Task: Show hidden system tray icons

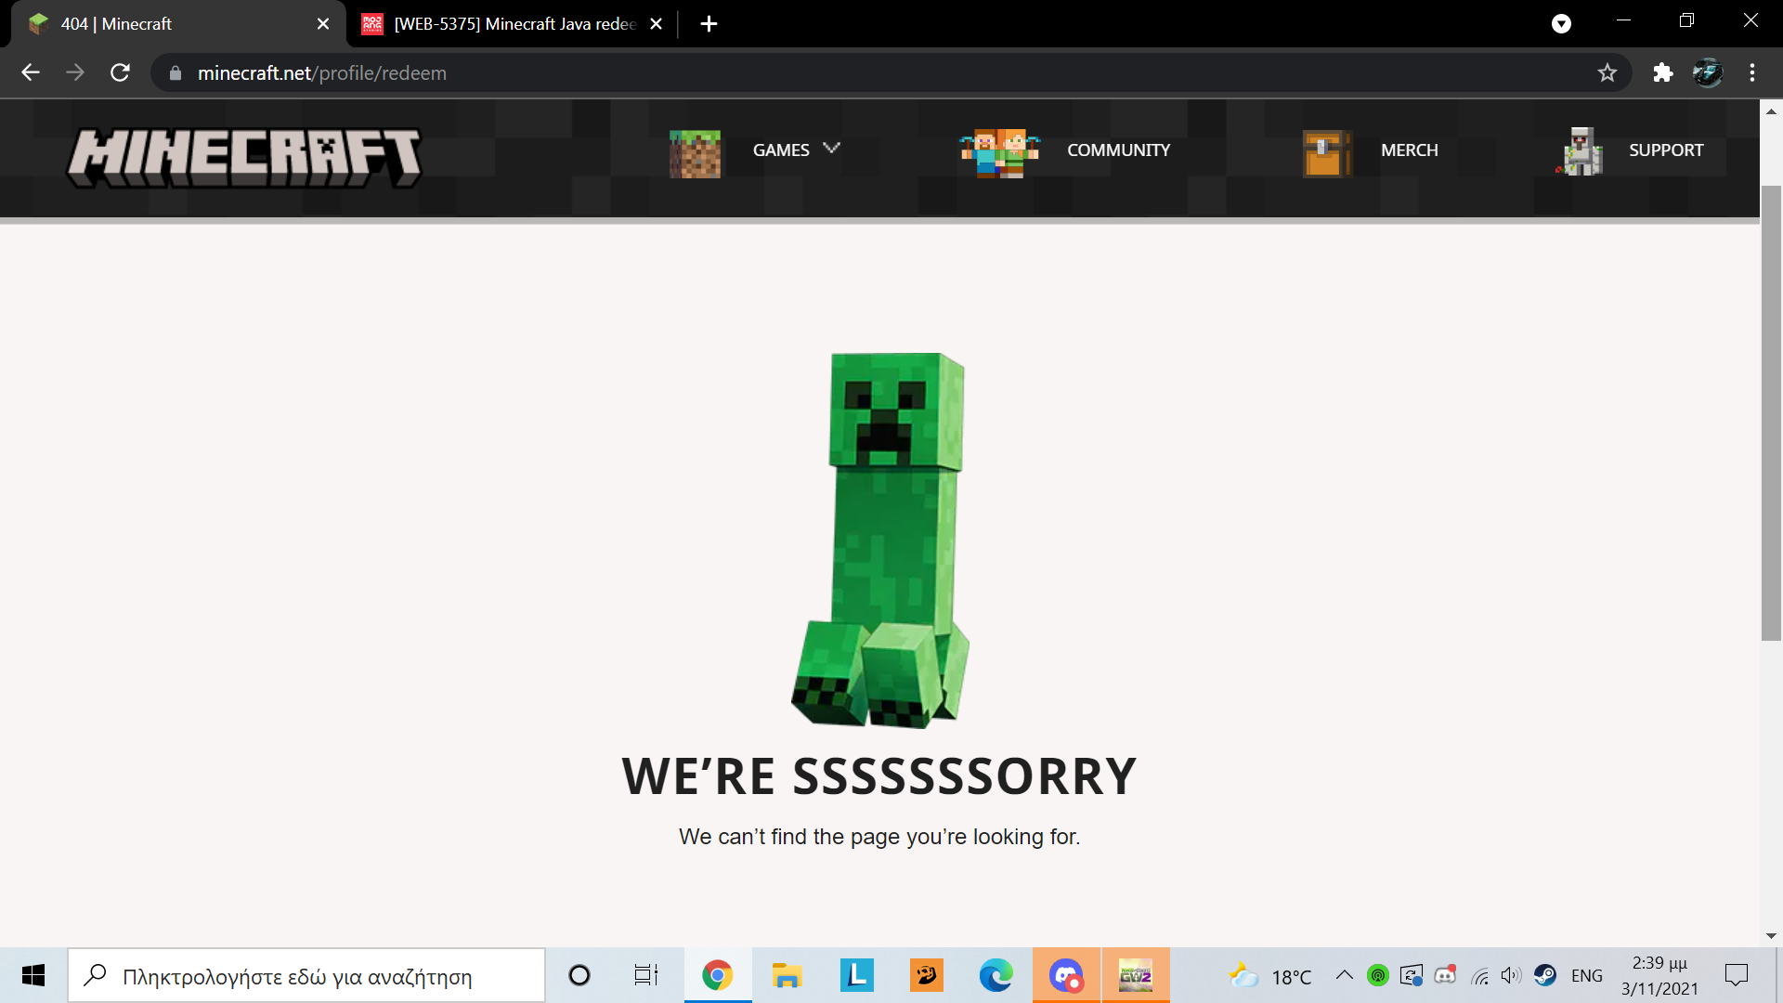Action: click(1344, 975)
